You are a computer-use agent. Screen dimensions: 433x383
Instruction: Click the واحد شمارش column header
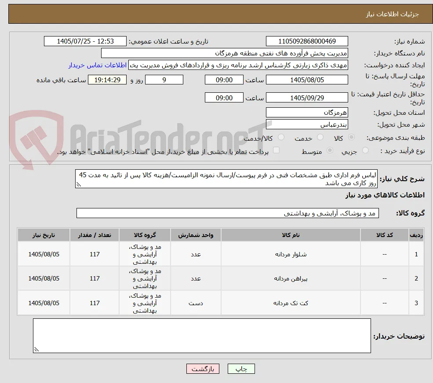pyautogui.click(x=196, y=235)
